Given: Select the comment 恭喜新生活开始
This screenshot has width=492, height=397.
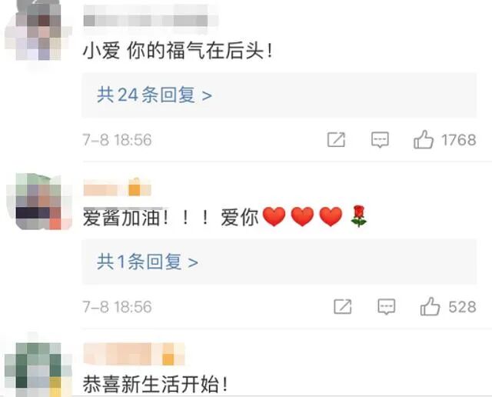Looking at the screenshot, I should [155, 384].
